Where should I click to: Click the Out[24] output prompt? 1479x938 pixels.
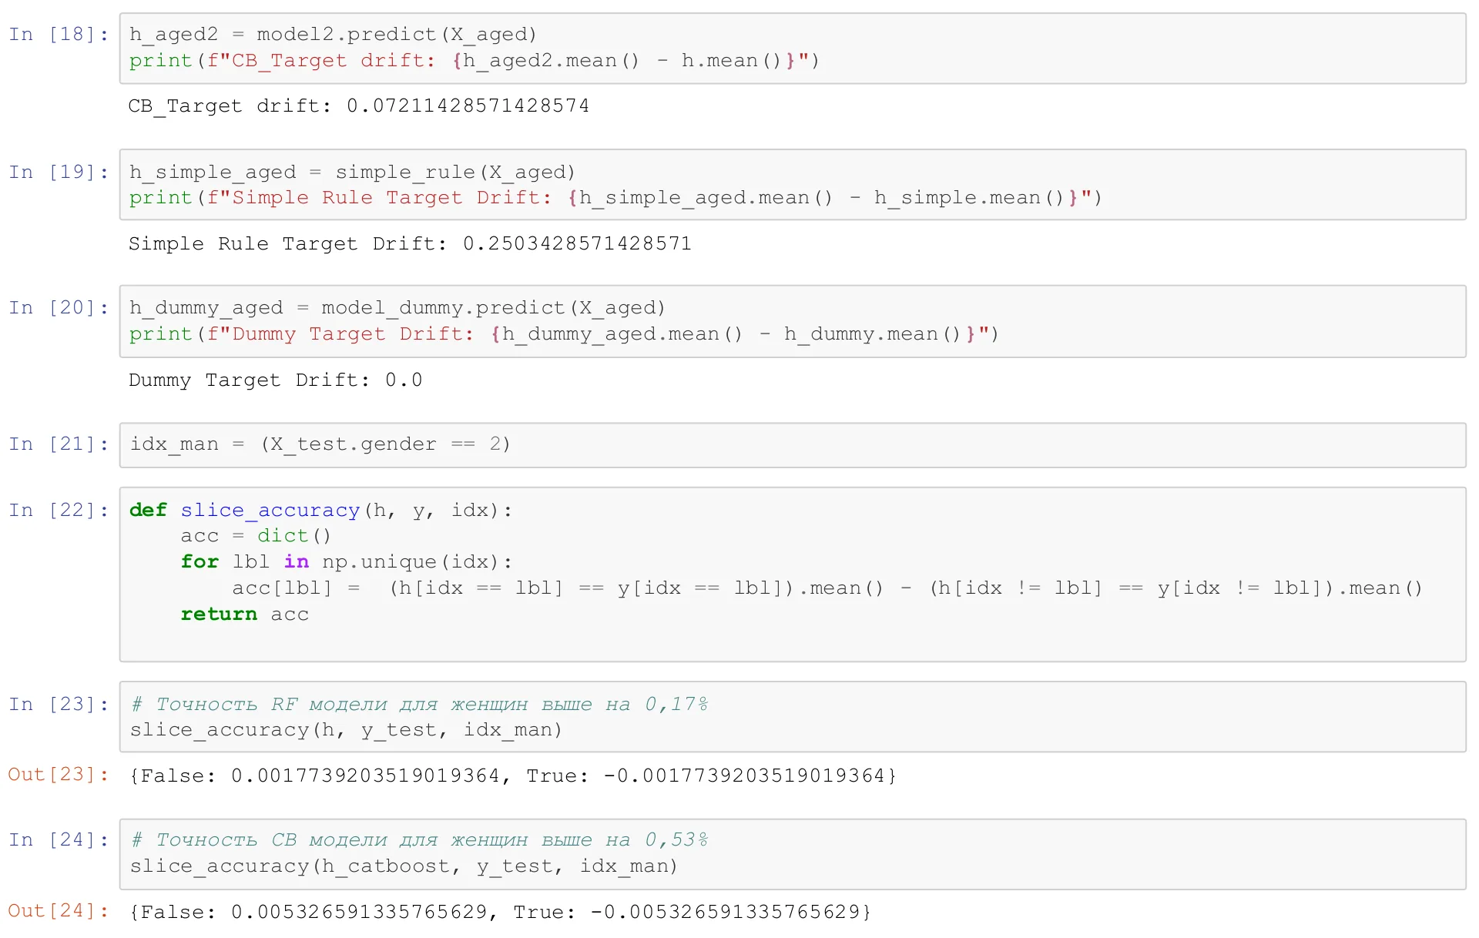pos(59,911)
